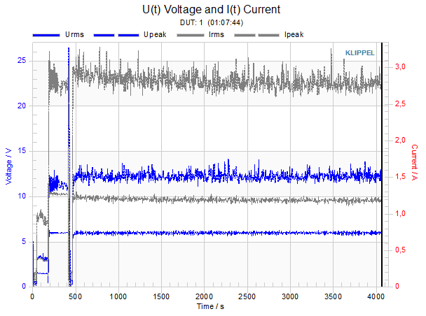426x316 pixels.
Task: Click the Current / A axis label
Action: (x=414, y=162)
